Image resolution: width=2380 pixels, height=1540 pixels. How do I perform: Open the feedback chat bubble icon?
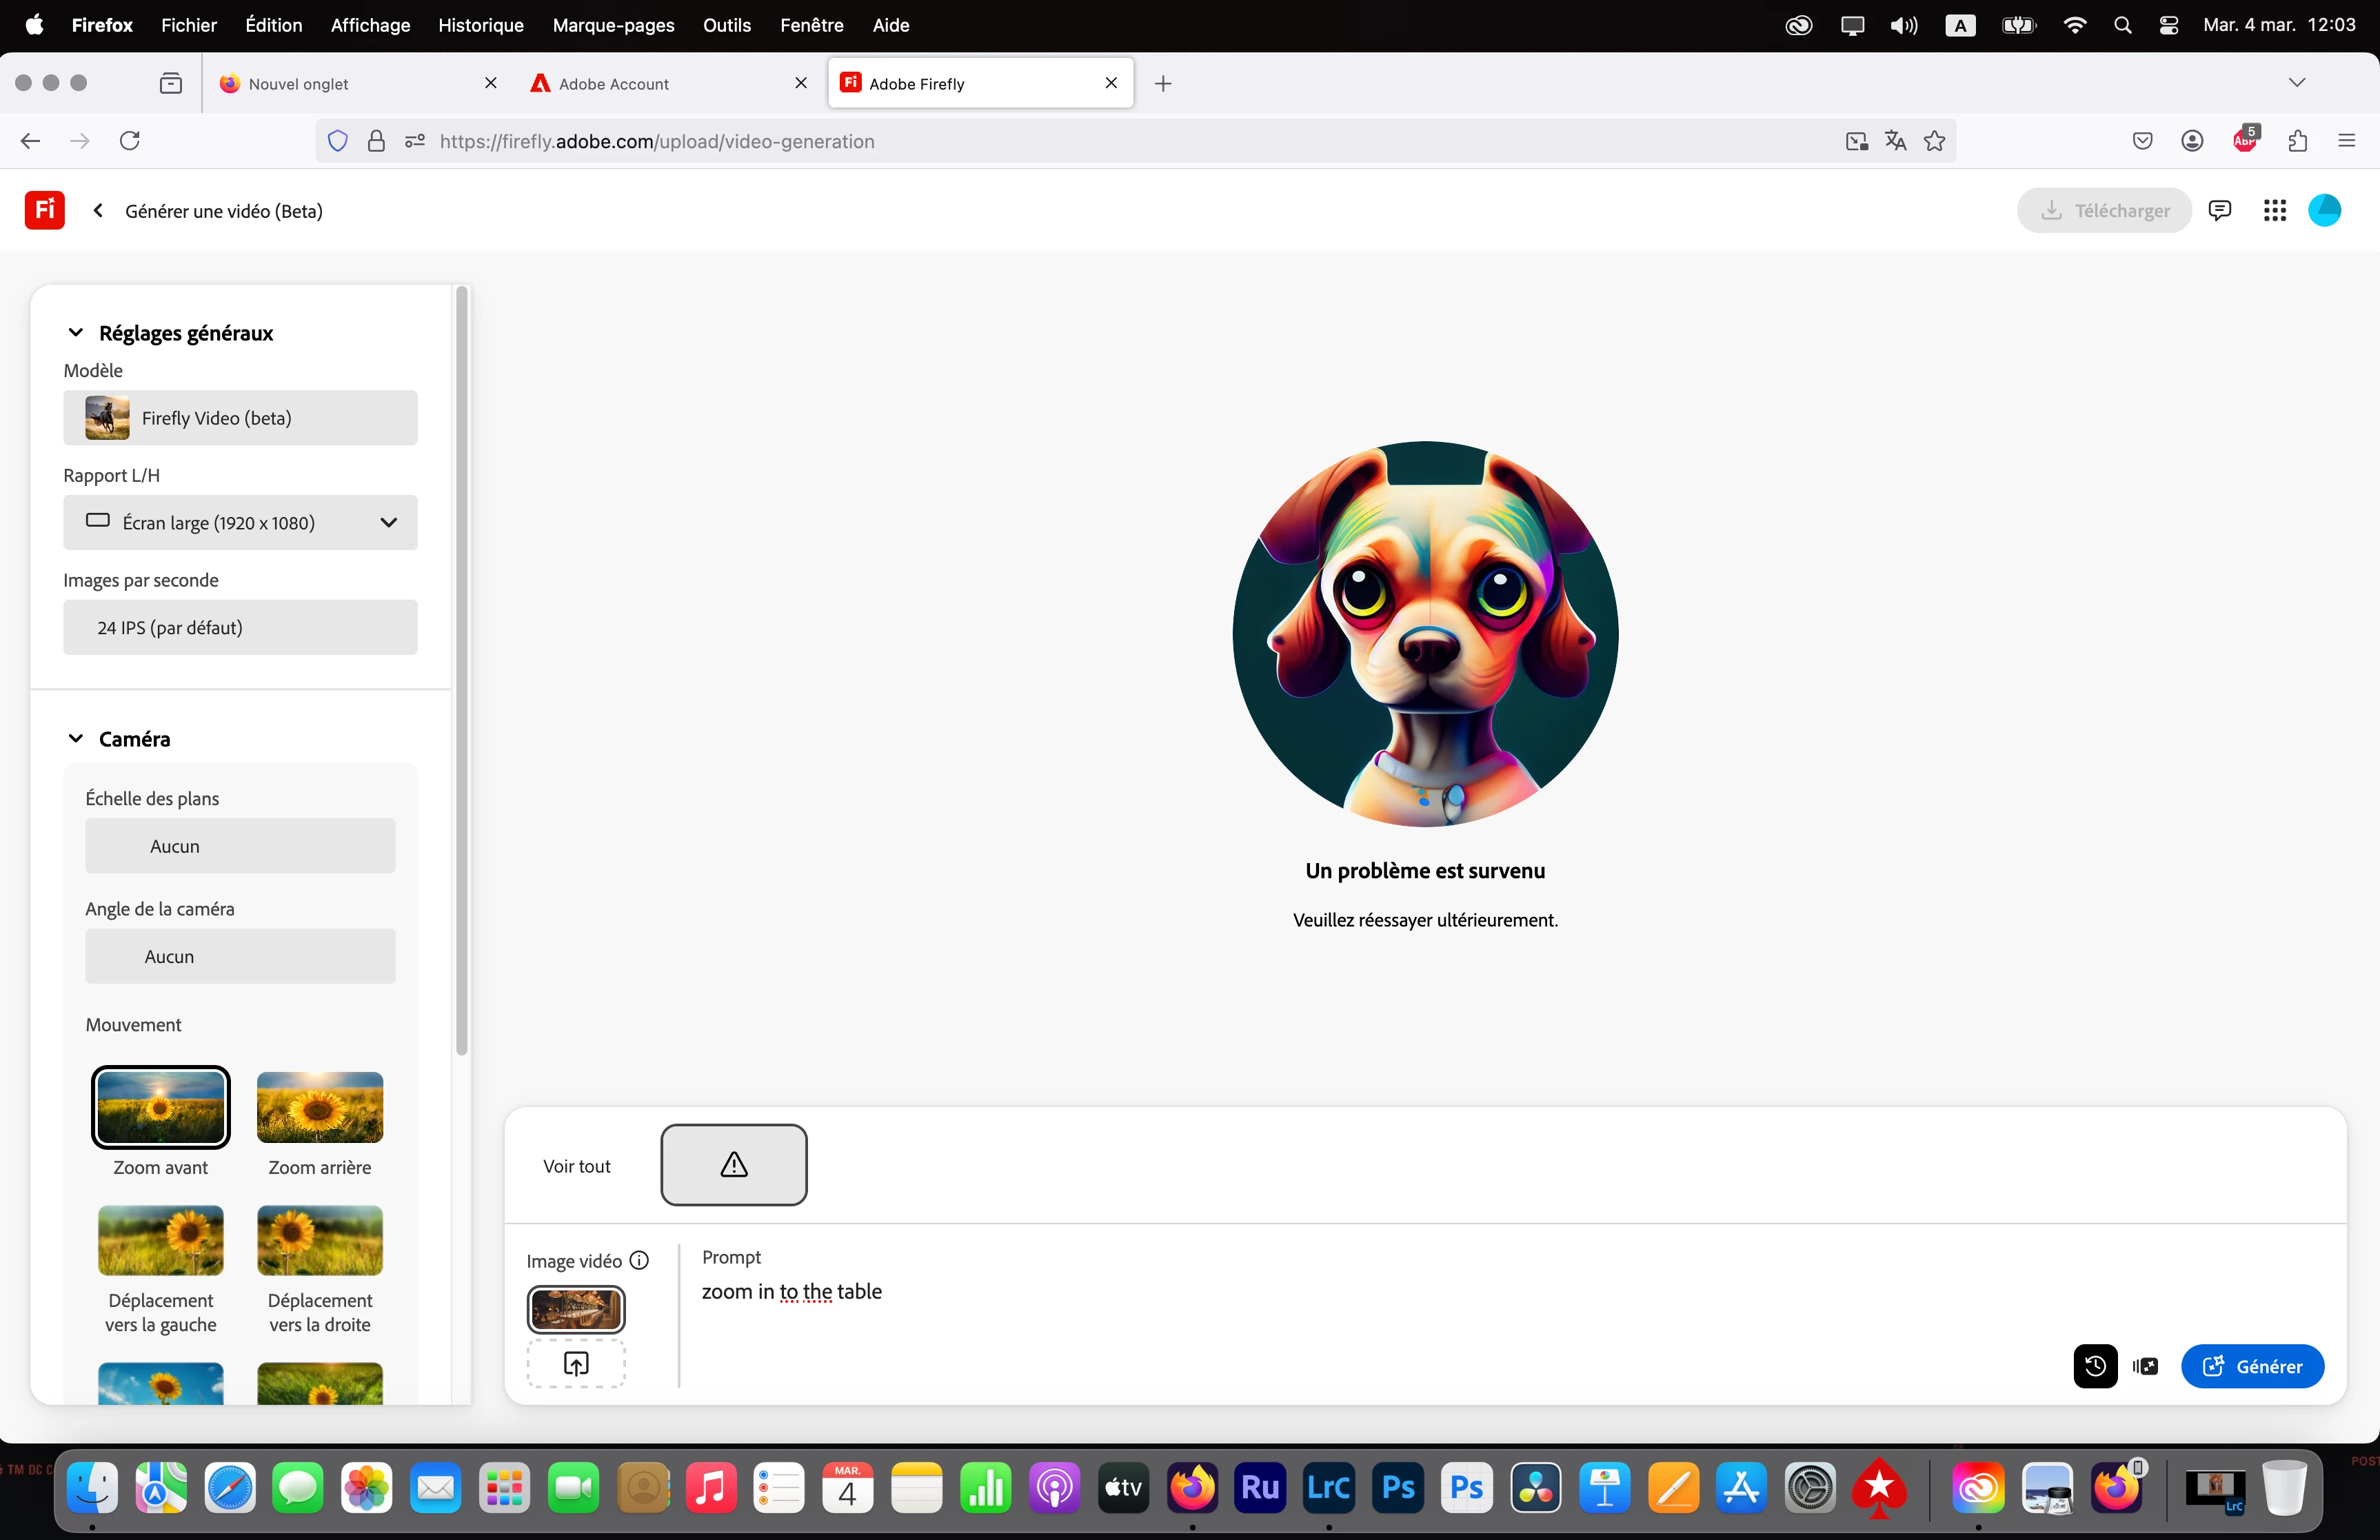point(2219,210)
